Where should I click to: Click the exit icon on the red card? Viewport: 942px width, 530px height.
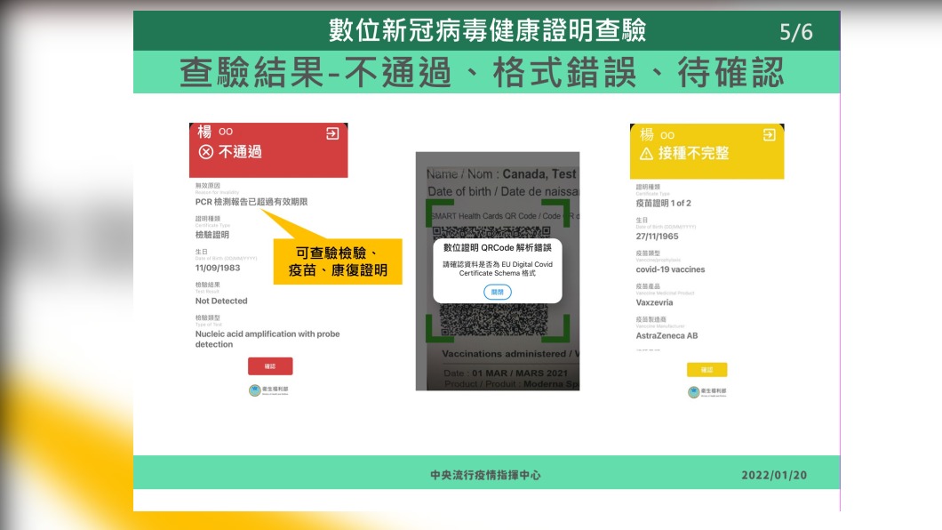click(x=332, y=133)
